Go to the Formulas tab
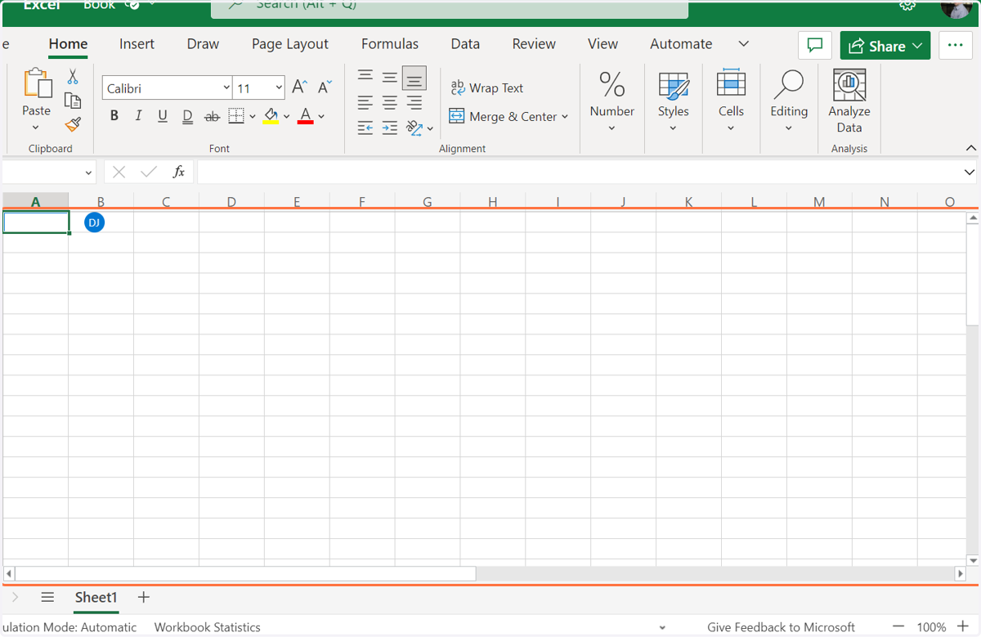 (390, 44)
